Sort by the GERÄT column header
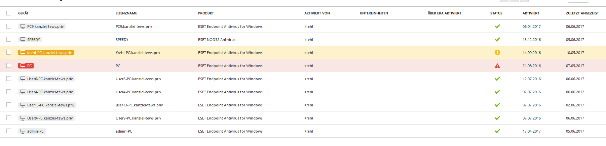The image size is (606, 146). tap(23, 13)
